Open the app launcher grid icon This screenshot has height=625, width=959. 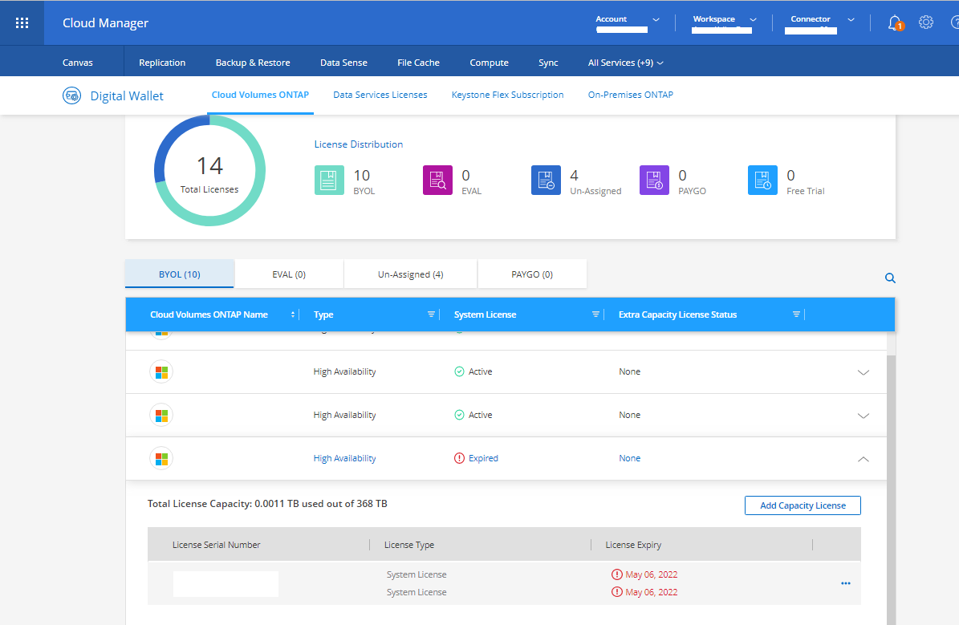point(22,23)
